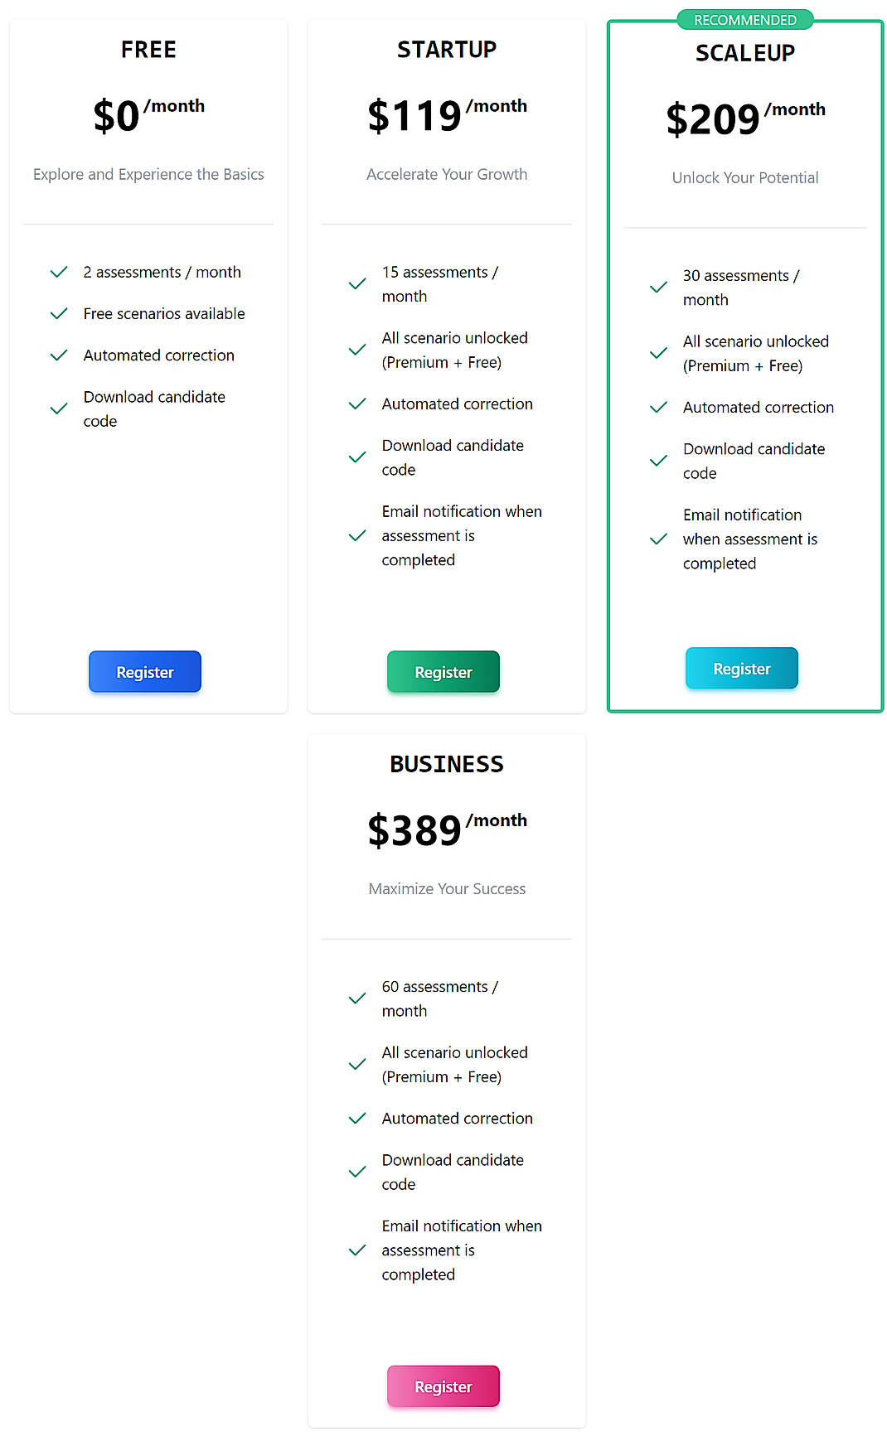Click the checkmark beside '60 assessments / month'

[x=356, y=998]
